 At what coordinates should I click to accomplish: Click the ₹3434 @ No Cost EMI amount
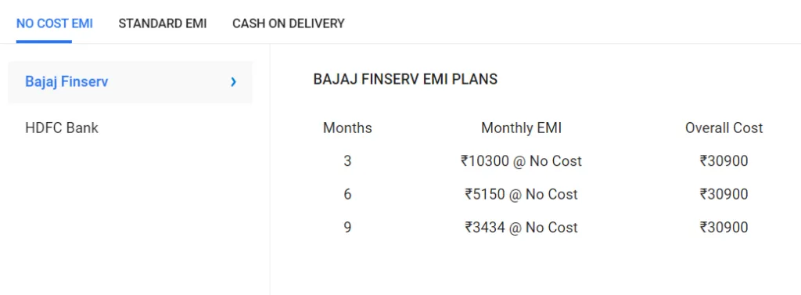pyautogui.click(x=521, y=228)
